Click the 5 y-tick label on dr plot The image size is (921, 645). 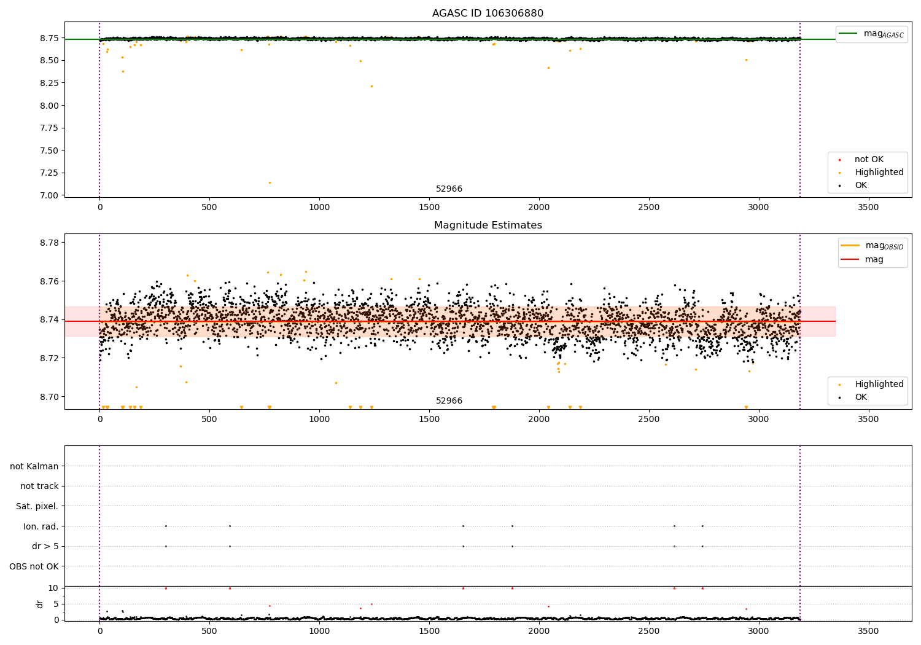coord(56,604)
